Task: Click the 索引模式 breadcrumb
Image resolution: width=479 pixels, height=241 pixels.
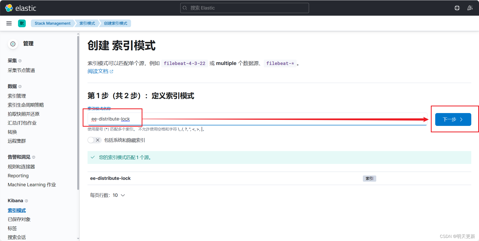Action: (x=87, y=23)
